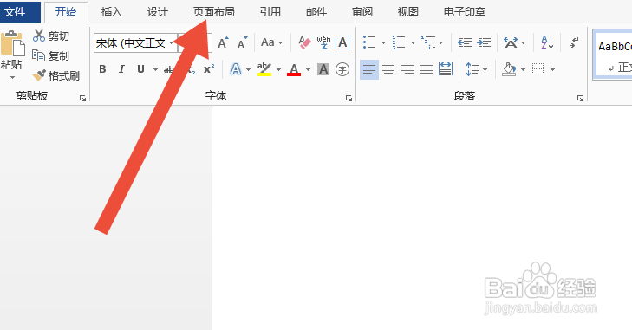Expand the font color dropdown arrow
The width and height of the screenshot is (632, 330).
point(309,69)
